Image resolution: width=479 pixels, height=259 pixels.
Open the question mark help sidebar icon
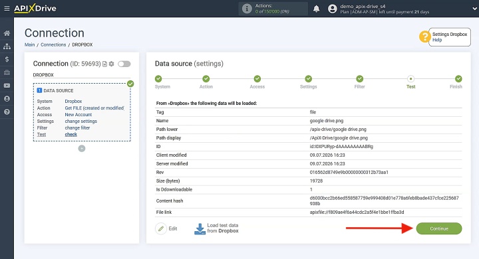pyautogui.click(x=7, y=112)
